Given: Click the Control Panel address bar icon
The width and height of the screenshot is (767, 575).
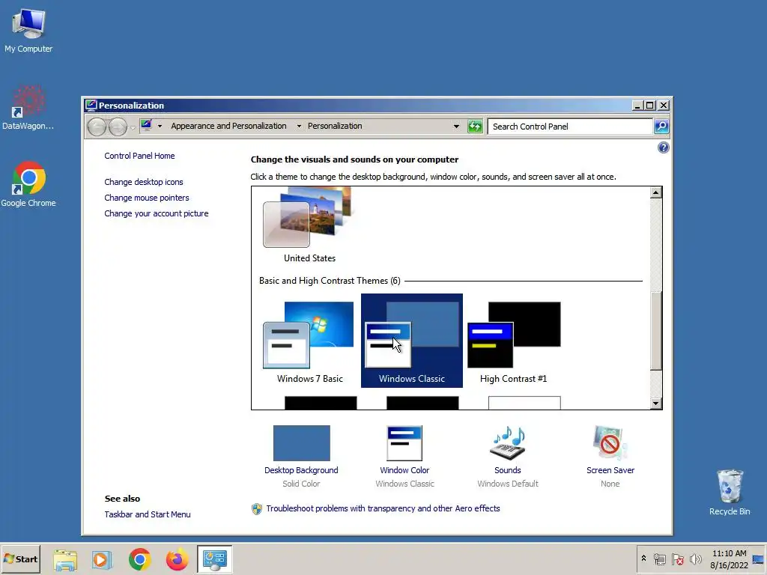Looking at the screenshot, I should [146, 126].
